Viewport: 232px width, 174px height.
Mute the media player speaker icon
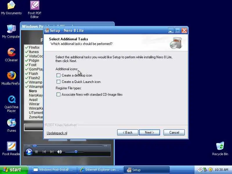tap(59, 152)
